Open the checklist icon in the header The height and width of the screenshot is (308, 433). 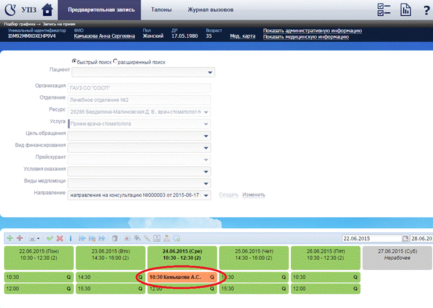pyautogui.click(x=384, y=10)
